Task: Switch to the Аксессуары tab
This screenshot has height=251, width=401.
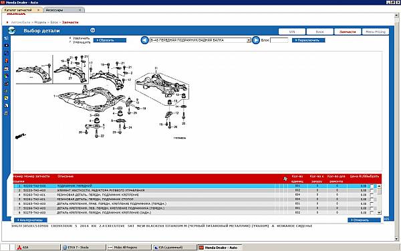Action: click(63, 10)
